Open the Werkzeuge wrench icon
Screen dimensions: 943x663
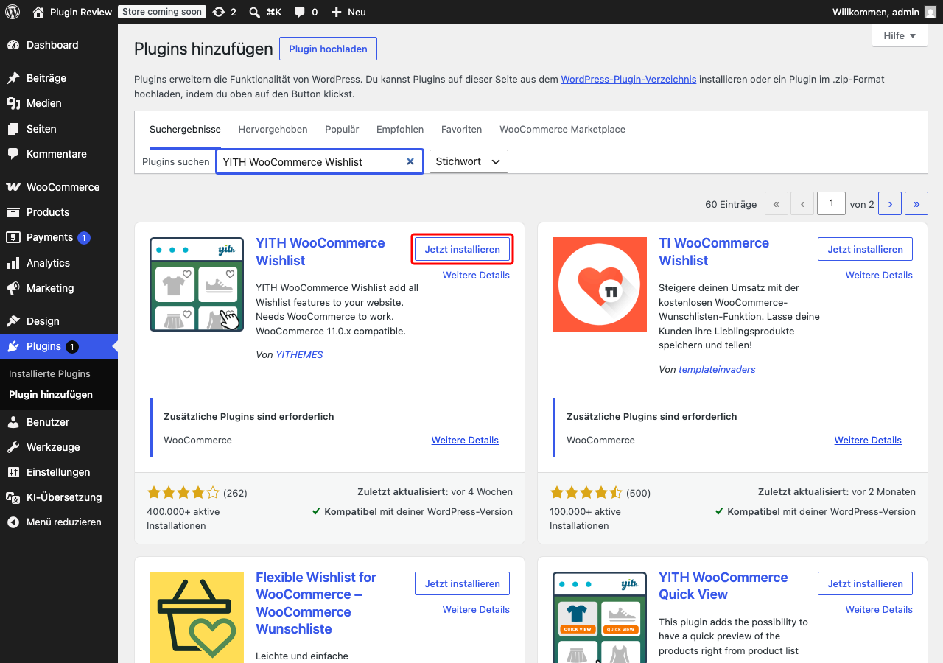tap(13, 447)
